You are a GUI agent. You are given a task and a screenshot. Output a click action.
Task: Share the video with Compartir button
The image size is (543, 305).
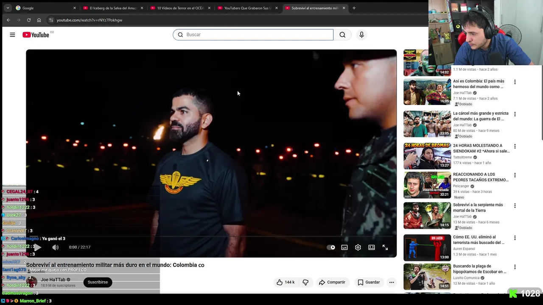point(332,282)
